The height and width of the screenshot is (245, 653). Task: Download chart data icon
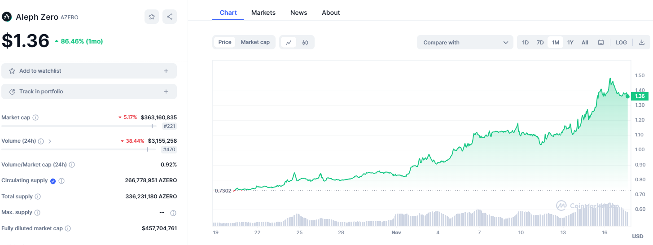[x=642, y=43]
